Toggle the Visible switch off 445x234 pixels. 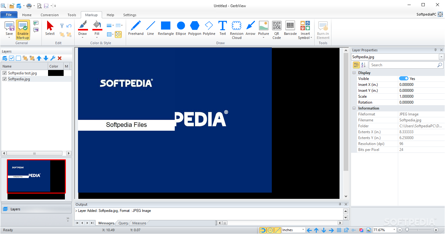click(404, 78)
